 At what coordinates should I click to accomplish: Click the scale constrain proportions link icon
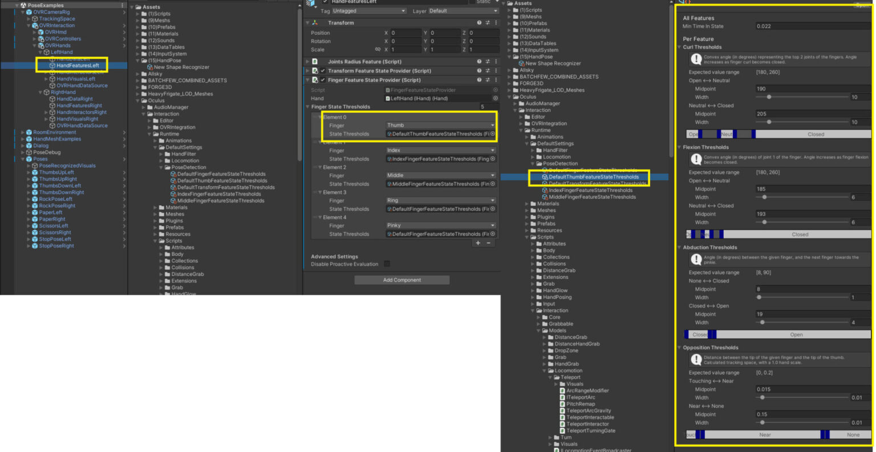coord(378,50)
